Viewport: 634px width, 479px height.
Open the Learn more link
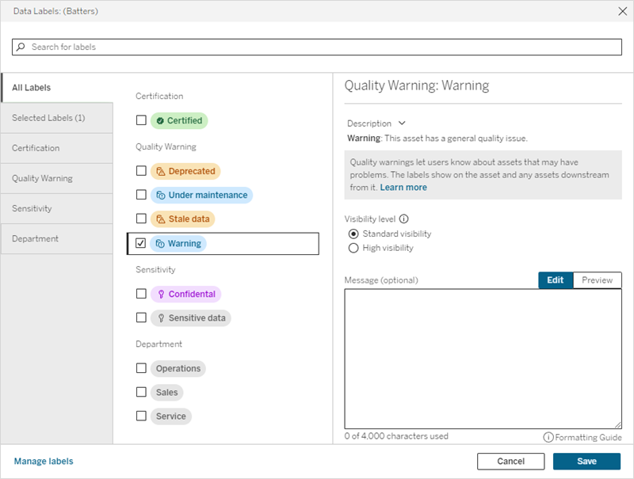coord(403,188)
